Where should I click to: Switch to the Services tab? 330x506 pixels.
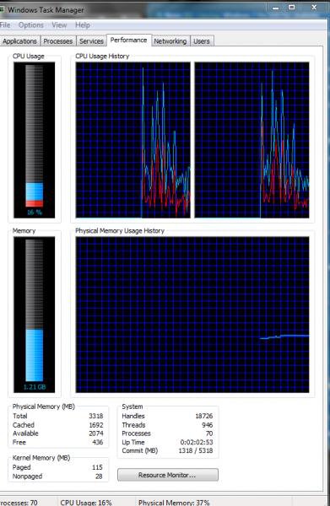click(x=91, y=41)
